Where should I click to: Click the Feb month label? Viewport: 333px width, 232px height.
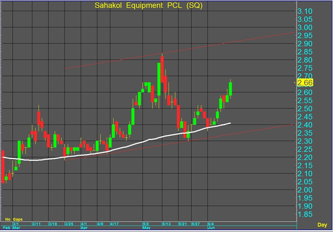coord(7,227)
